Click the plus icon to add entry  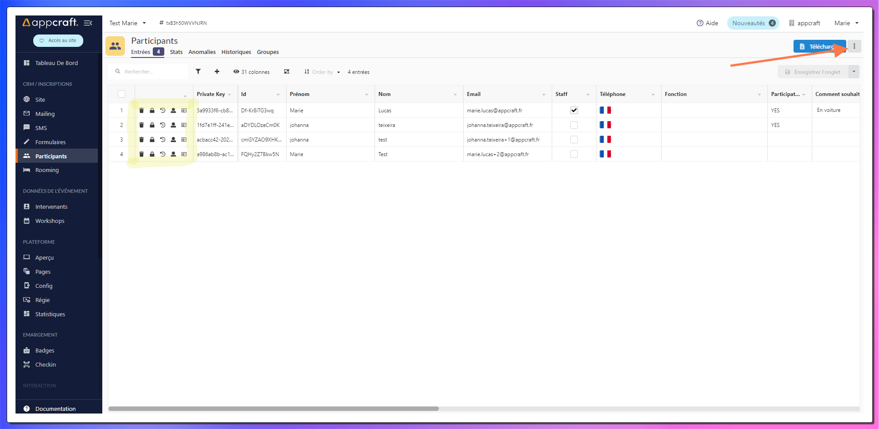point(217,72)
